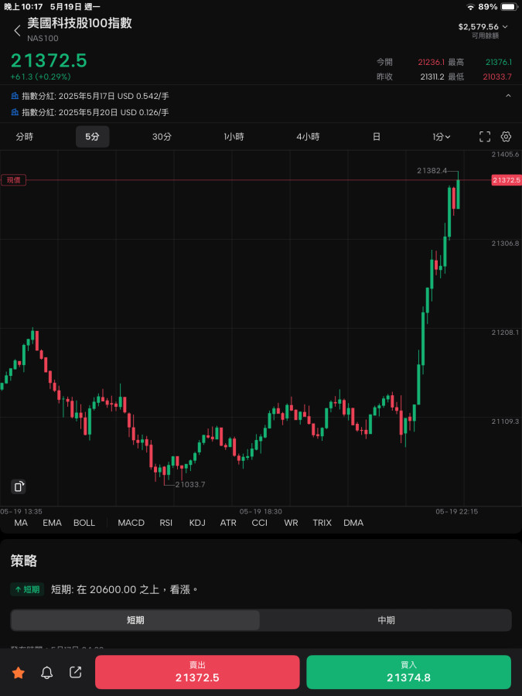Switch to the 4小時 timeframe
The height and width of the screenshot is (696, 522).
(308, 137)
